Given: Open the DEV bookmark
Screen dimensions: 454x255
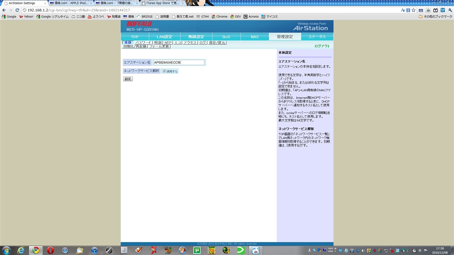Looking at the screenshot, I should coord(235,17).
